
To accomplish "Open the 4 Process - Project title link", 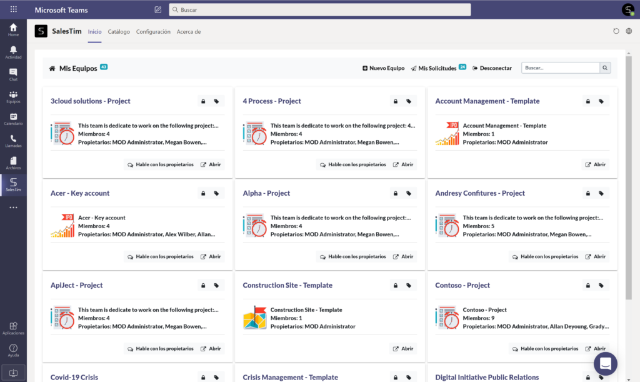I will [272, 101].
